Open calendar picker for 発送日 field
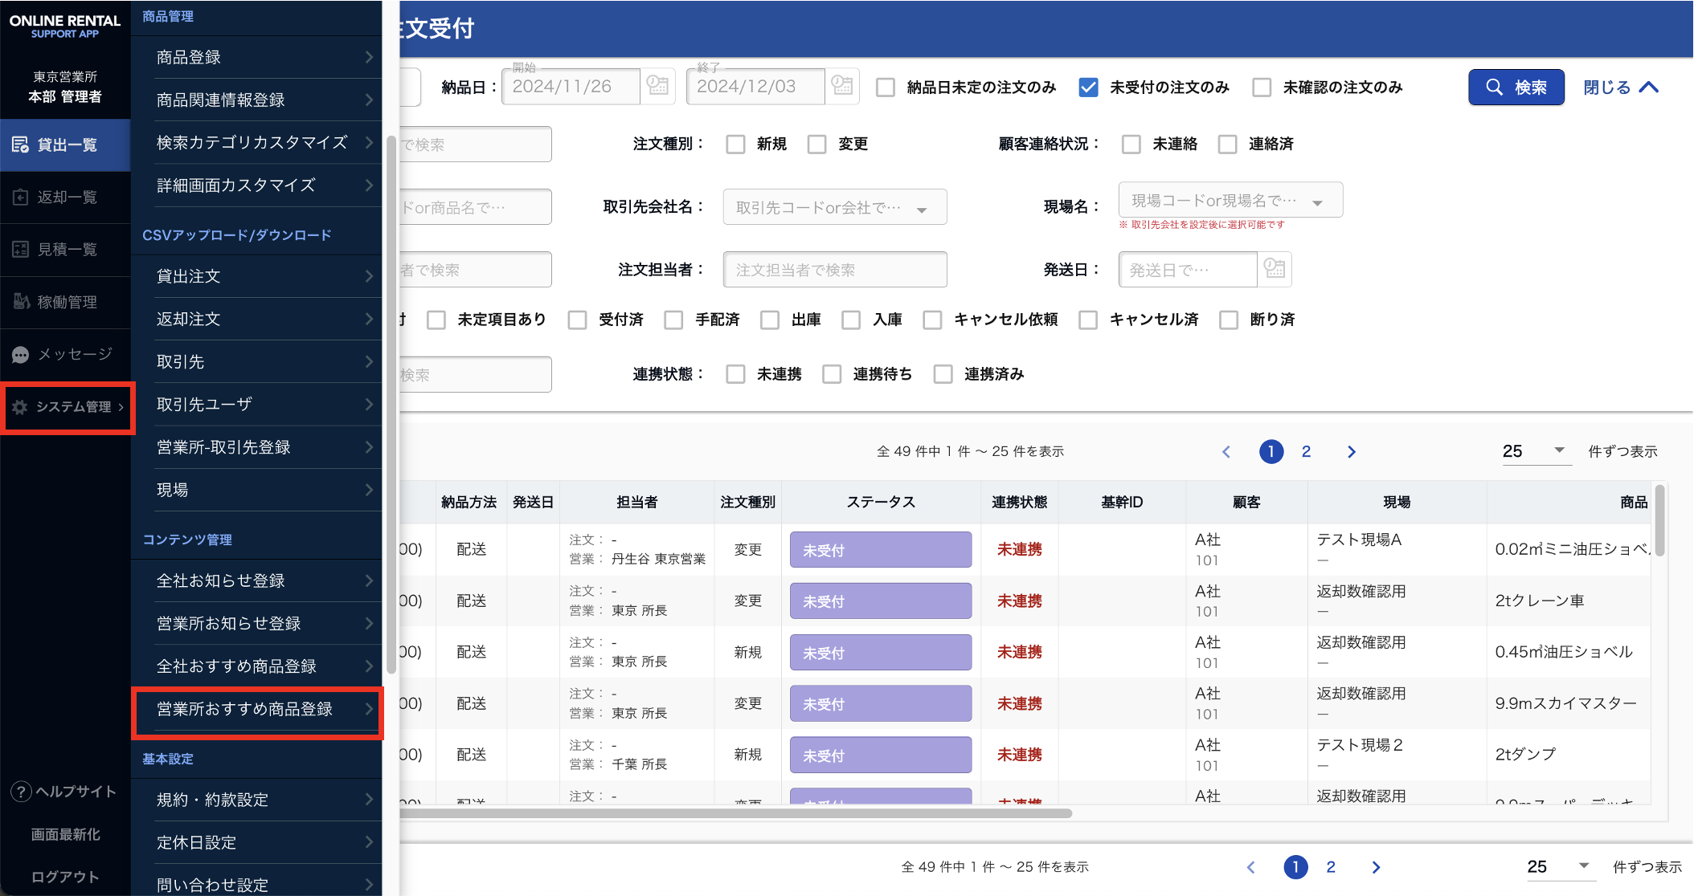Image resolution: width=1694 pixels, height=896 pixels. pos(1275,269)
